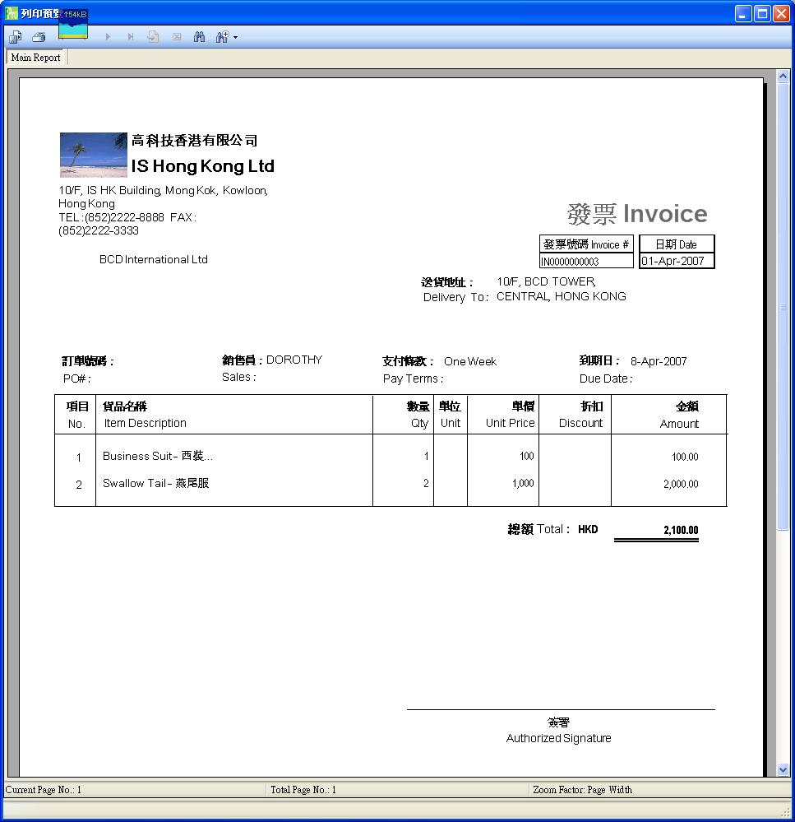The width and height of the screenshot is (795, 822).
Task: Jump to last page arrow
Action: [x=130, y=37]
